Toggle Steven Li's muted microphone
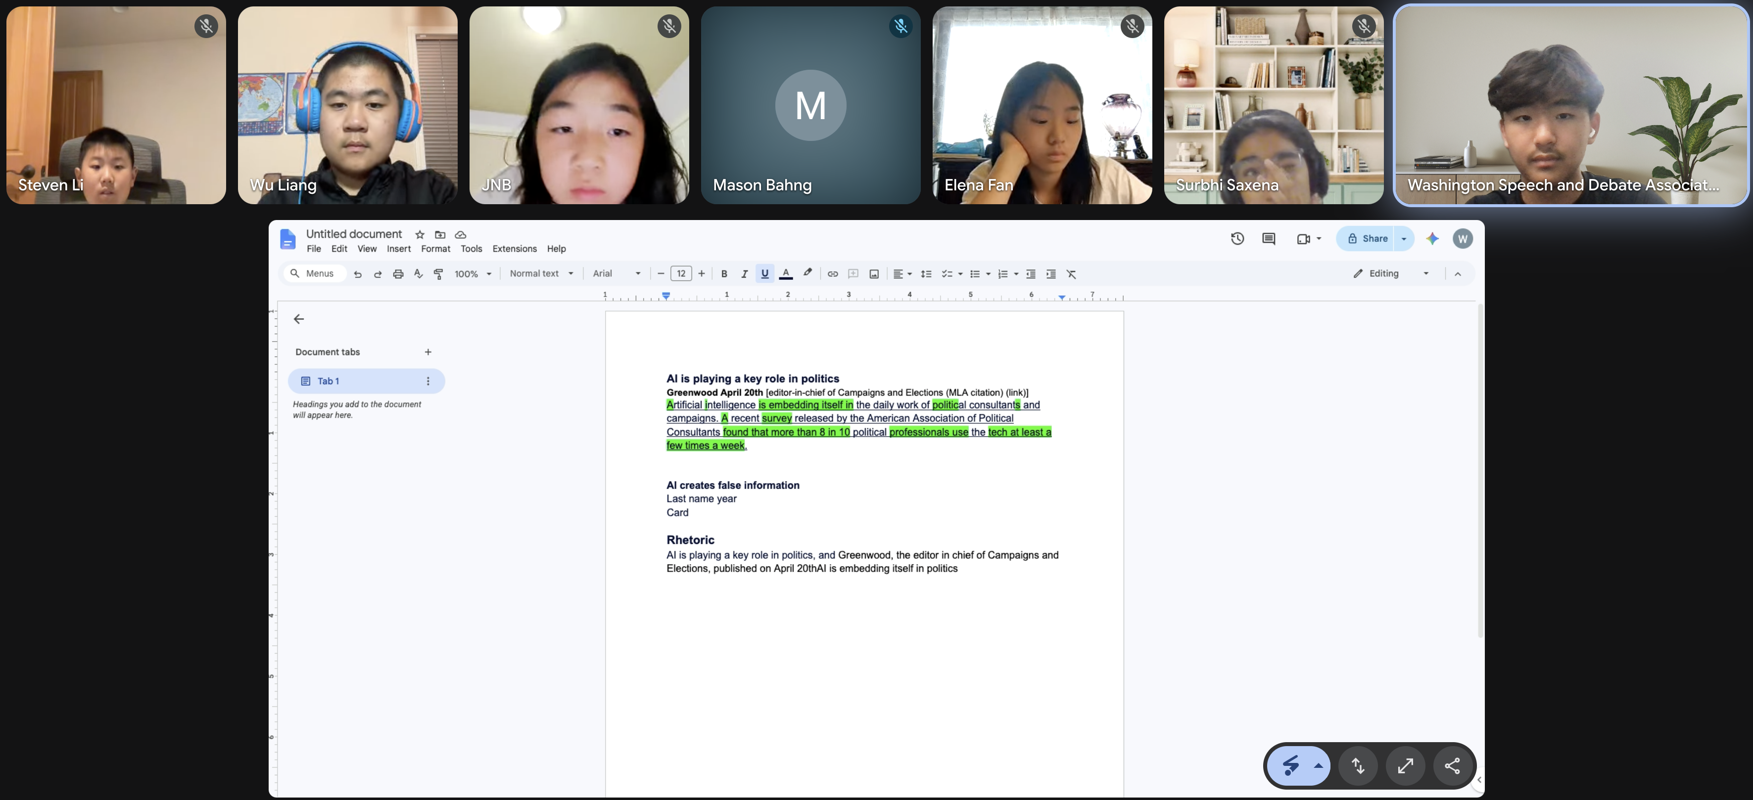This screenshot has width=1753, height=800. click(x=206, y=27)
